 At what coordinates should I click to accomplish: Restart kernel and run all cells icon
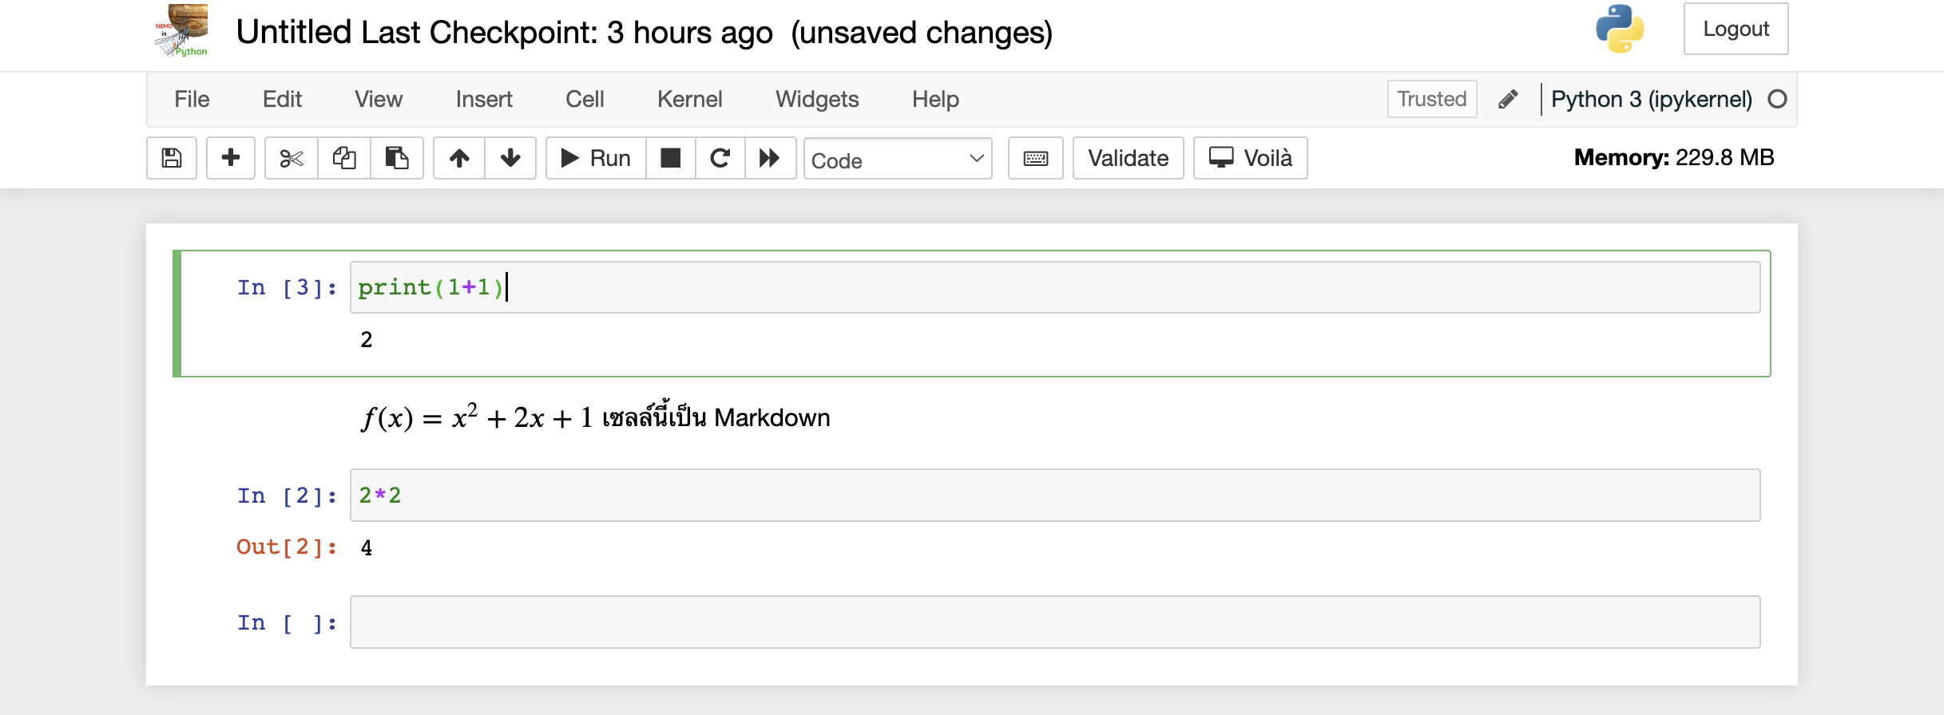(770, 158)
